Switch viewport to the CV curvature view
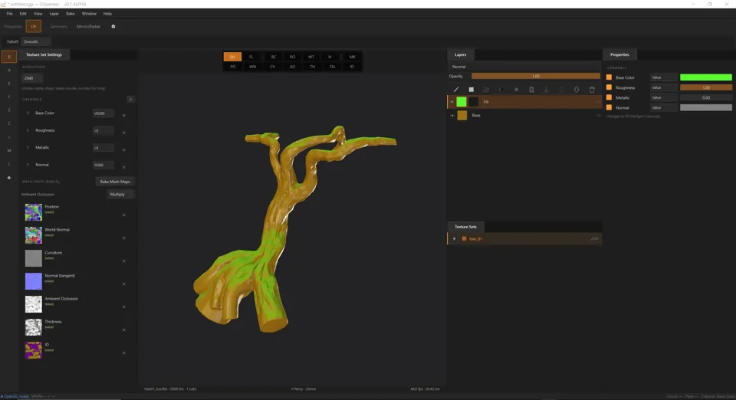 click(x=272, y=67)
